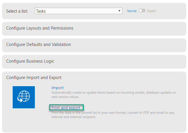The width and height of the screenshot is (188, 133).
Task: Expand Configure Defaults and Validation section
Action: click(94, 45)
